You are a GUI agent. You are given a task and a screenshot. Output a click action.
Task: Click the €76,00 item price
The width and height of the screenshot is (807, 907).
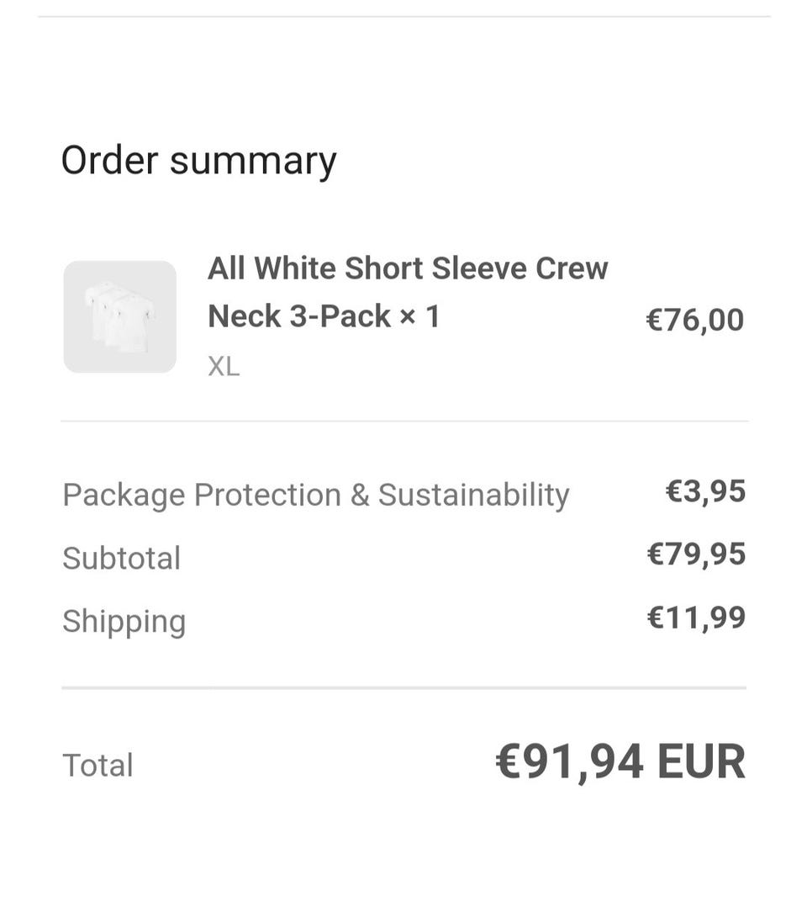[x=694, y=321]
